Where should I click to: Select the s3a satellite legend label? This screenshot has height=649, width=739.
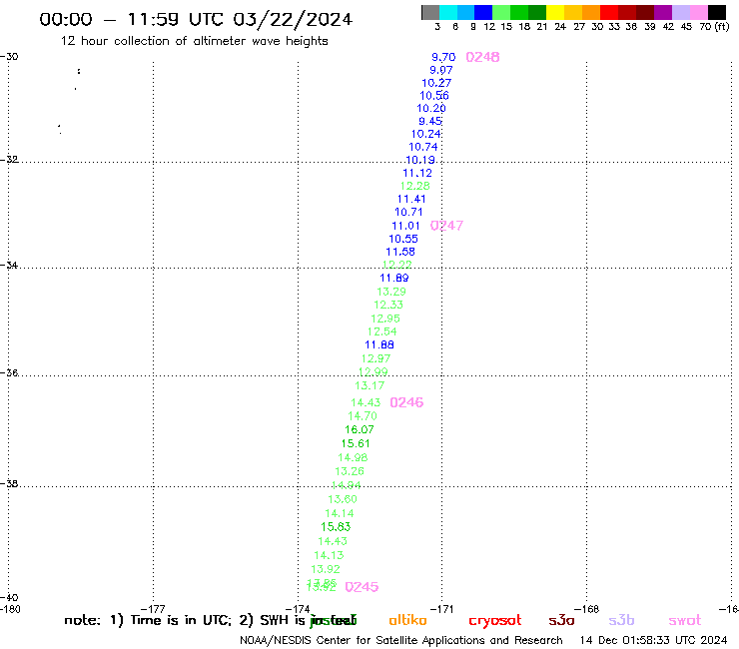point(561,620)
